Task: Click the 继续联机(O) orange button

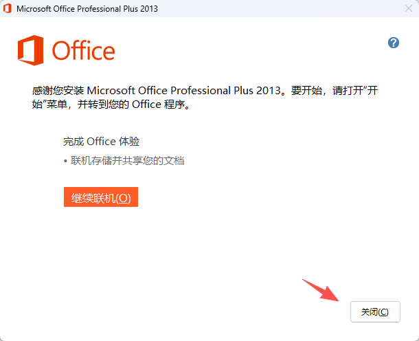Action: (101, 197)
